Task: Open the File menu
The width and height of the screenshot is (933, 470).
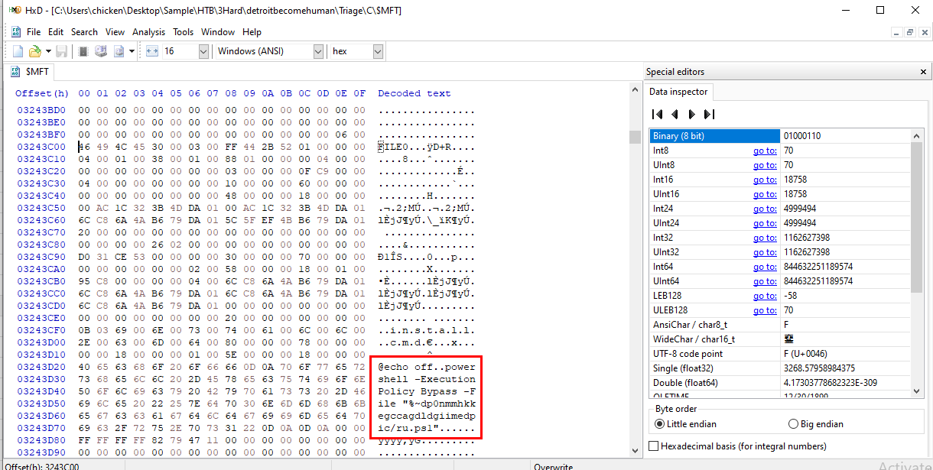Action: coord(34,32)
